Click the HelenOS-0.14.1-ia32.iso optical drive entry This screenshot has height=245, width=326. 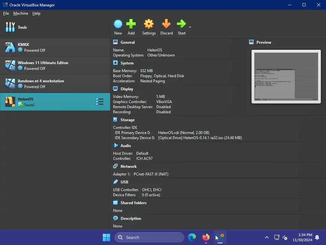[x=200, y=138]
